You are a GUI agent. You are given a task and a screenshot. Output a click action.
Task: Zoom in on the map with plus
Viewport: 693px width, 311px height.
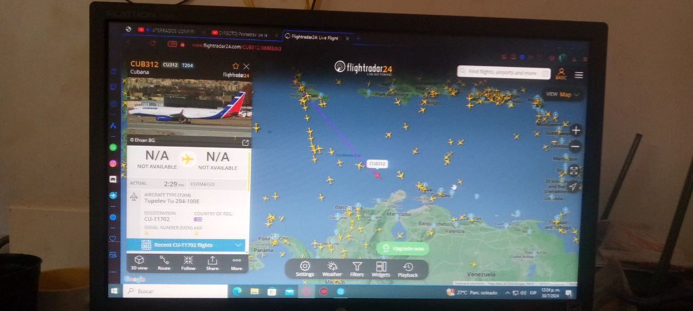[x=576, y=130]
